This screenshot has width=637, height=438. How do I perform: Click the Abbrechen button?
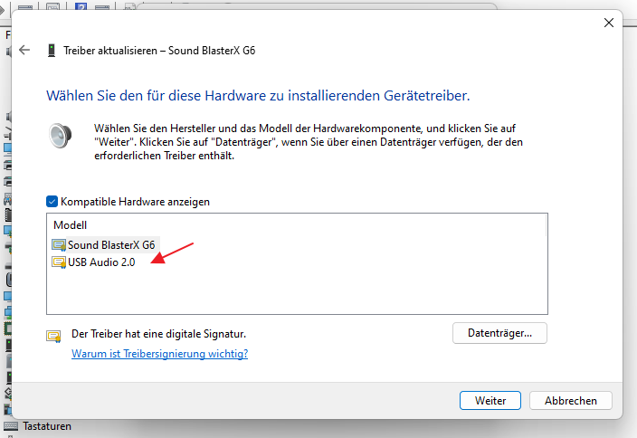(571, 401)
